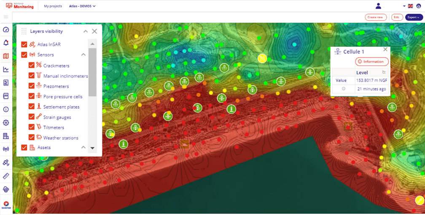Click the Create new button
This screenshot has width=425, height=215.
(375, 17)
